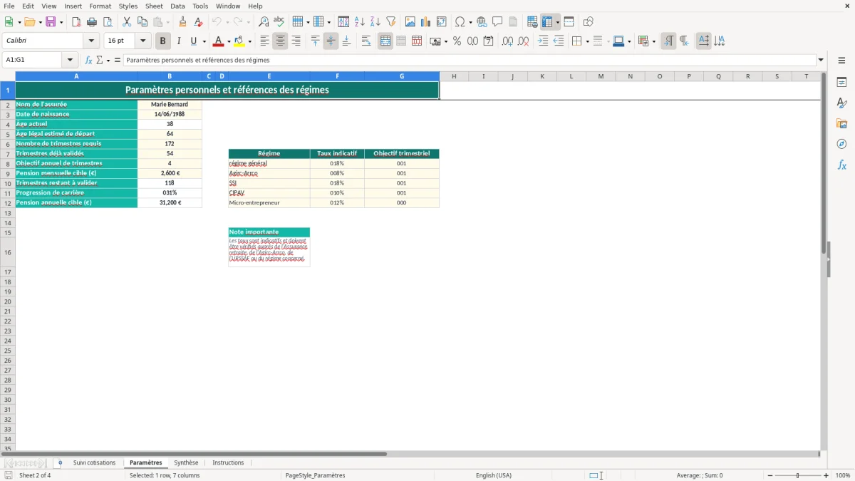
Task: Insert a chart
Action: click(x=426, y=22)
